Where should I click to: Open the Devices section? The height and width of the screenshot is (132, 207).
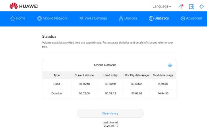[x=127, y=18]
